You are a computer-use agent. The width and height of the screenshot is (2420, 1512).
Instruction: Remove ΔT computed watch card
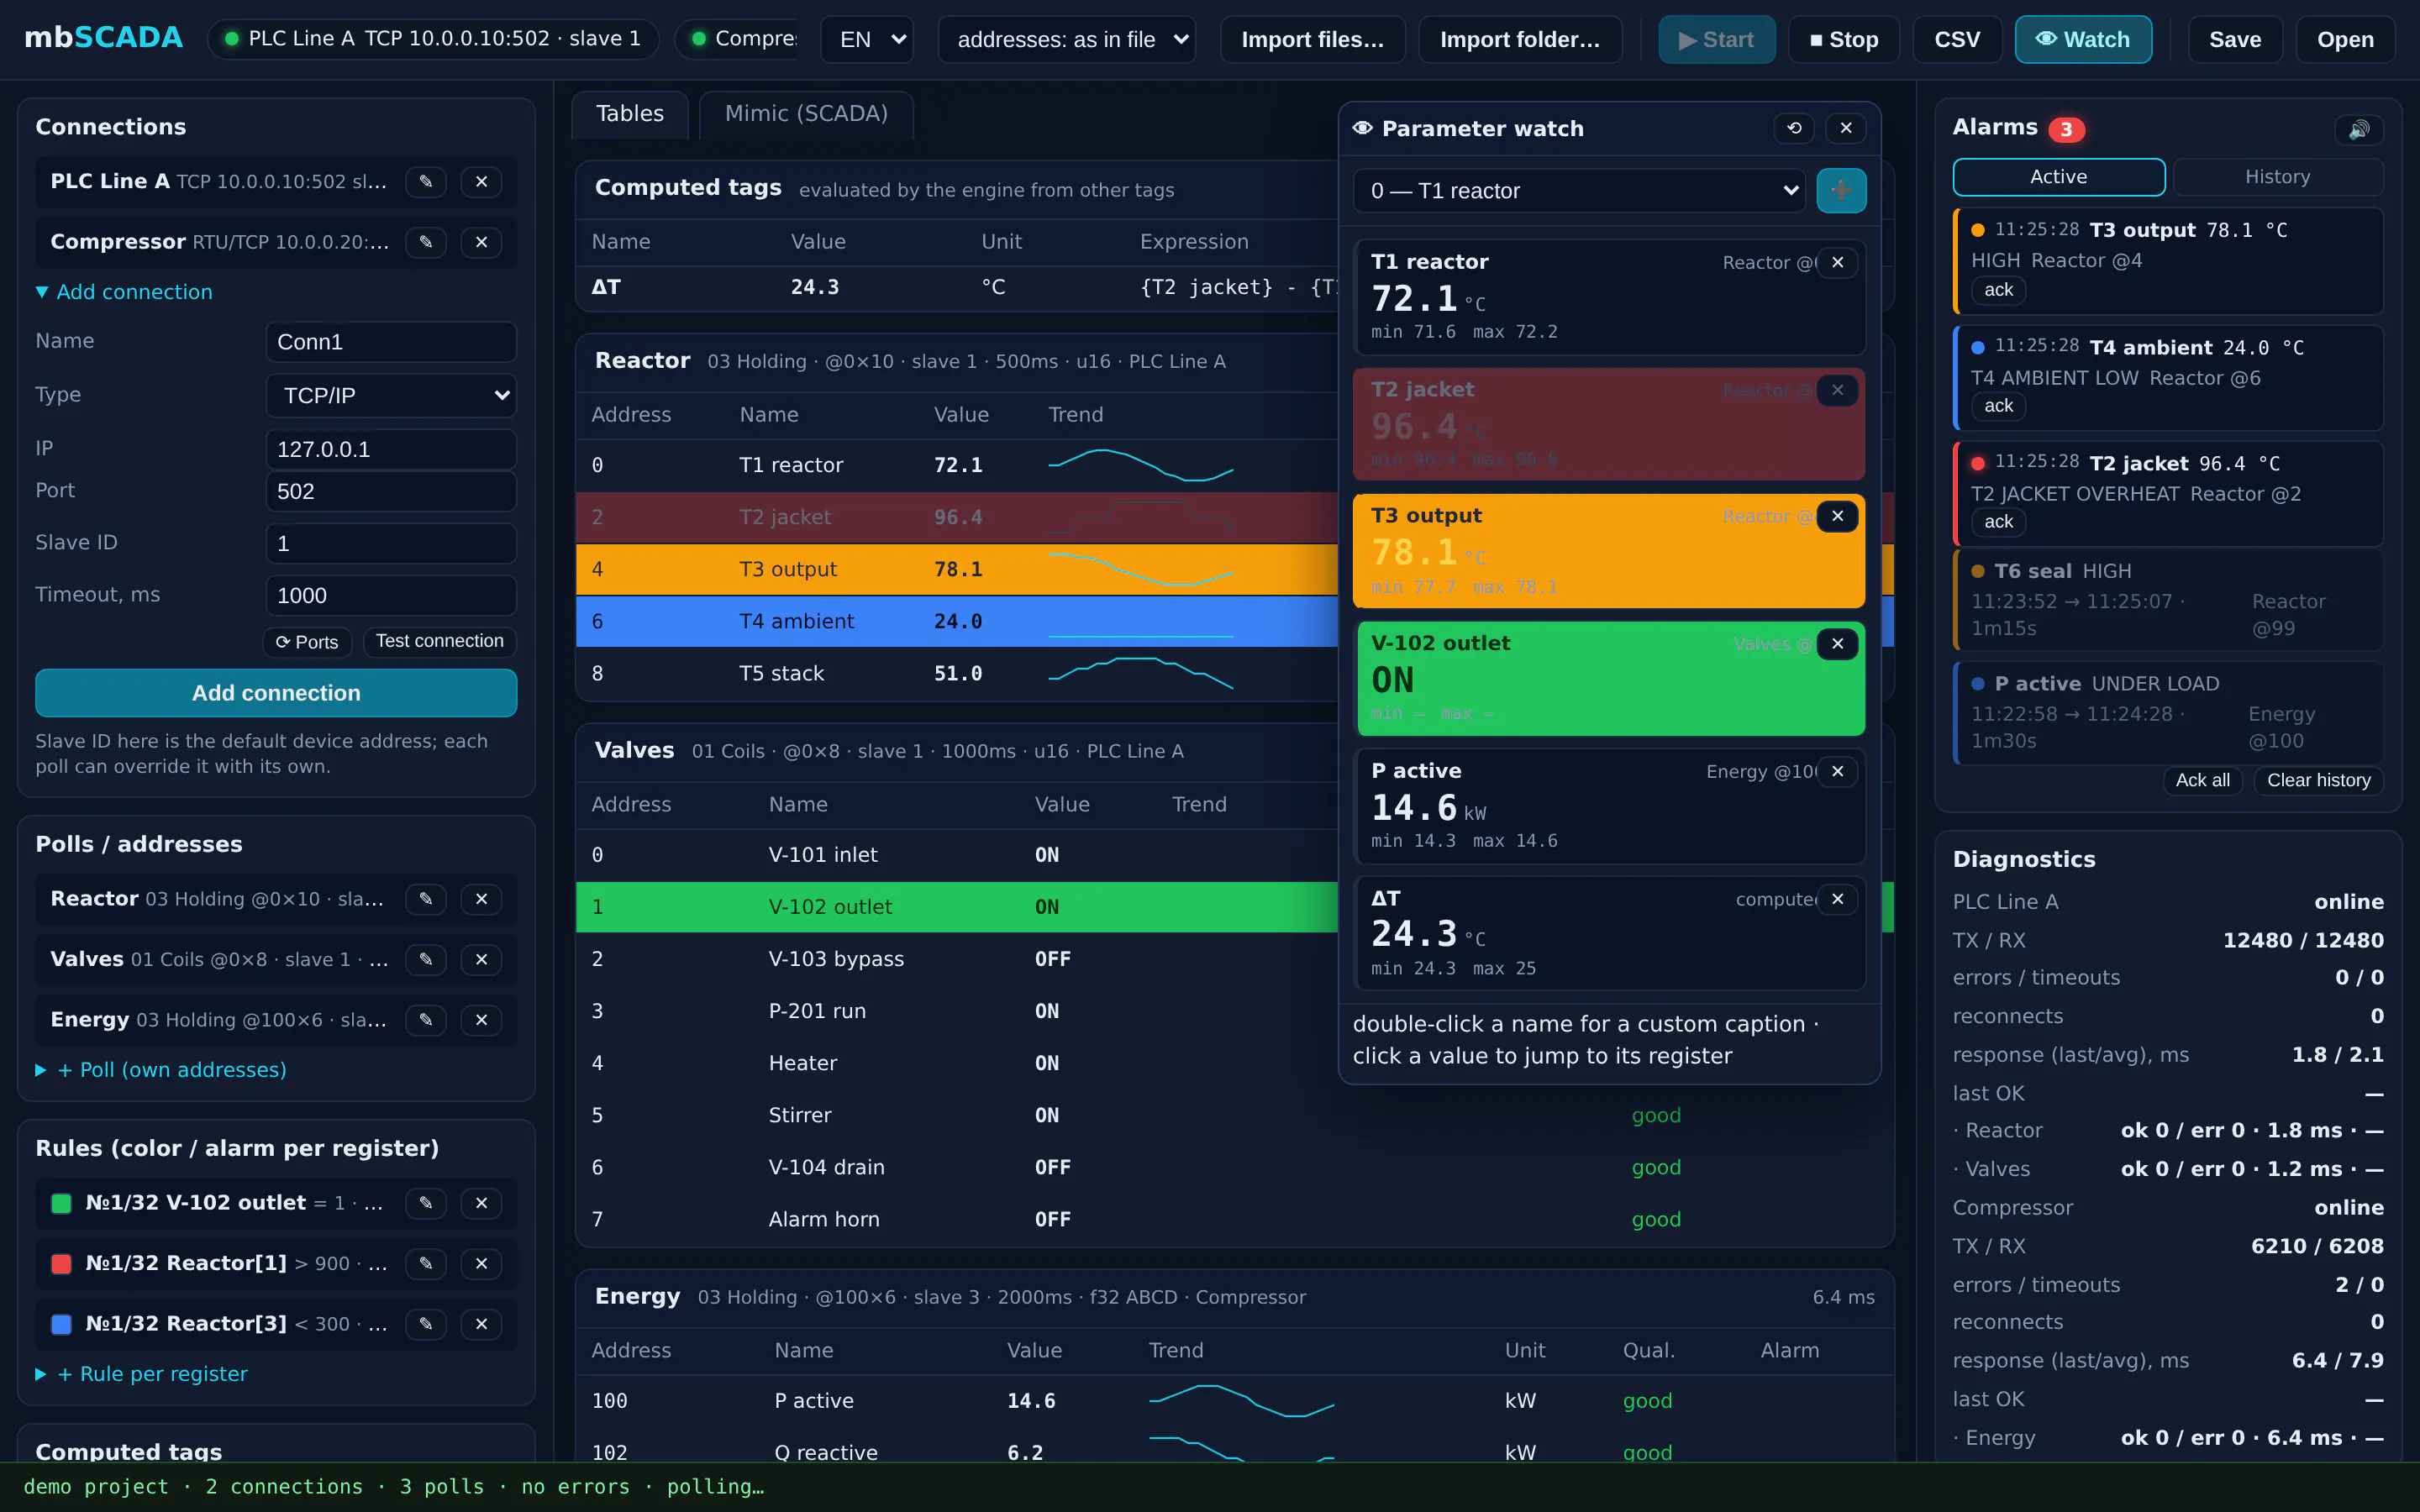click(1837, 899)
